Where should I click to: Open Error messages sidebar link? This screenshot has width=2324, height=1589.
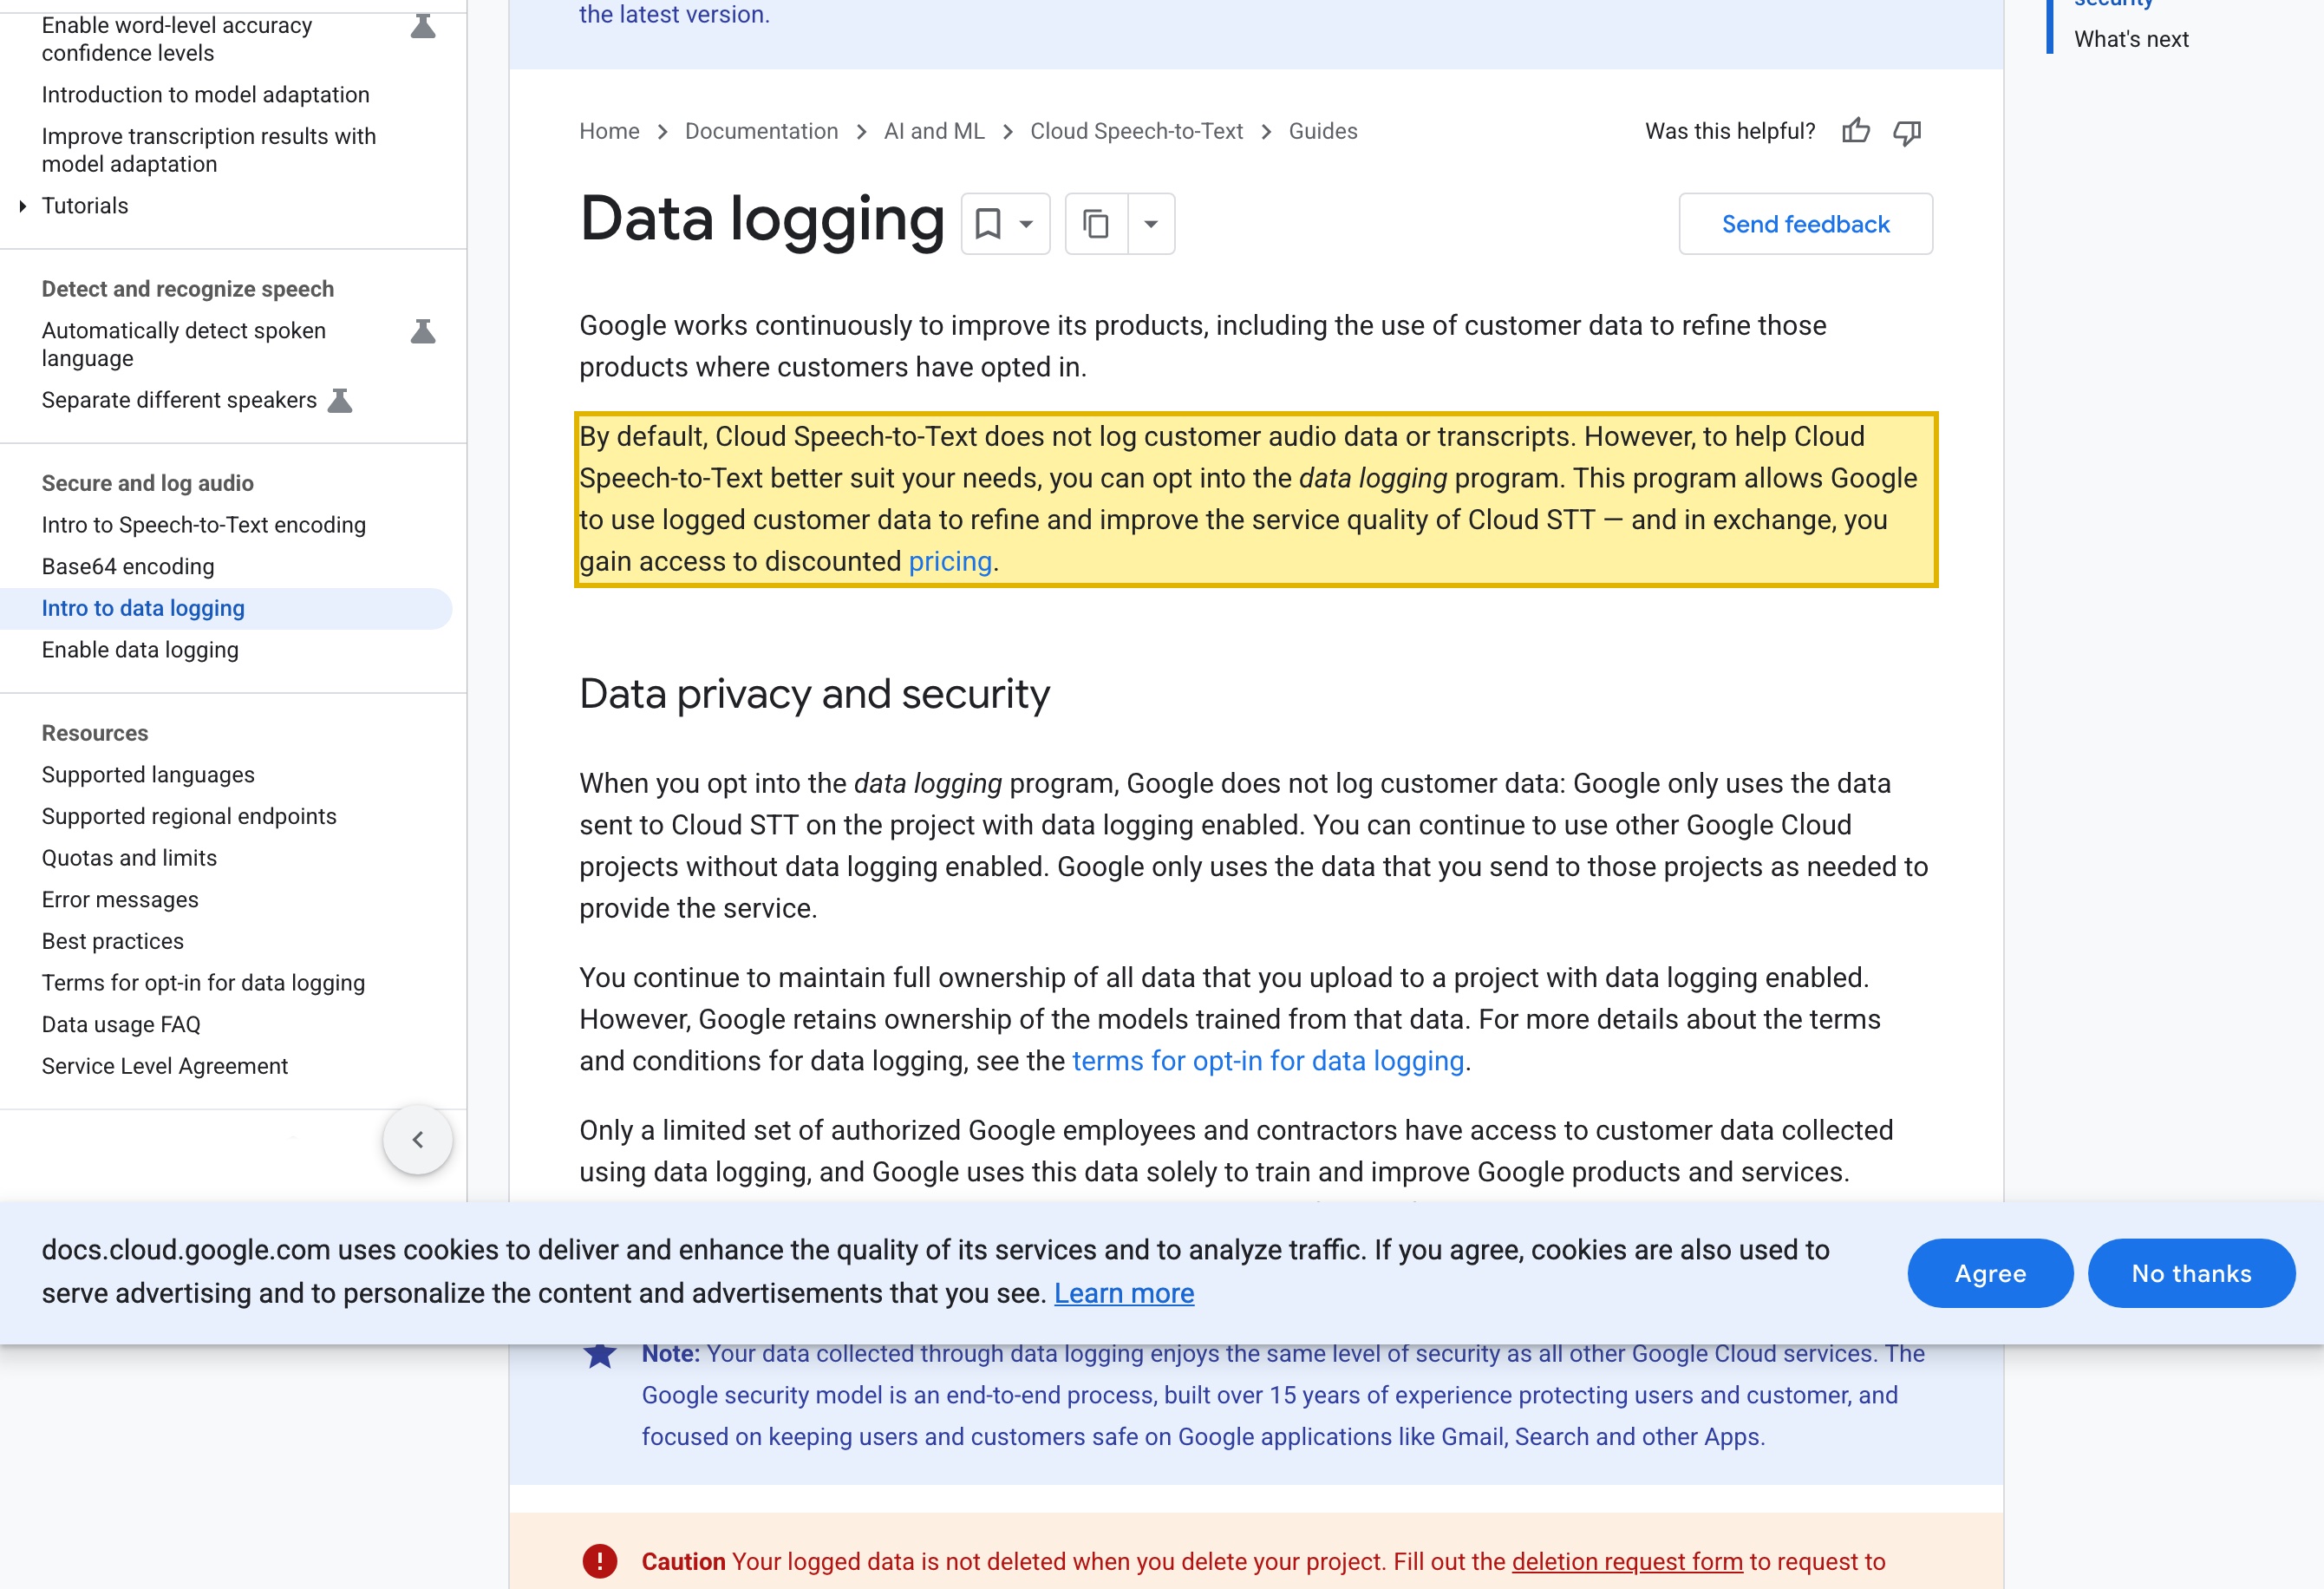pyautogui.click(x=120, y=900)
